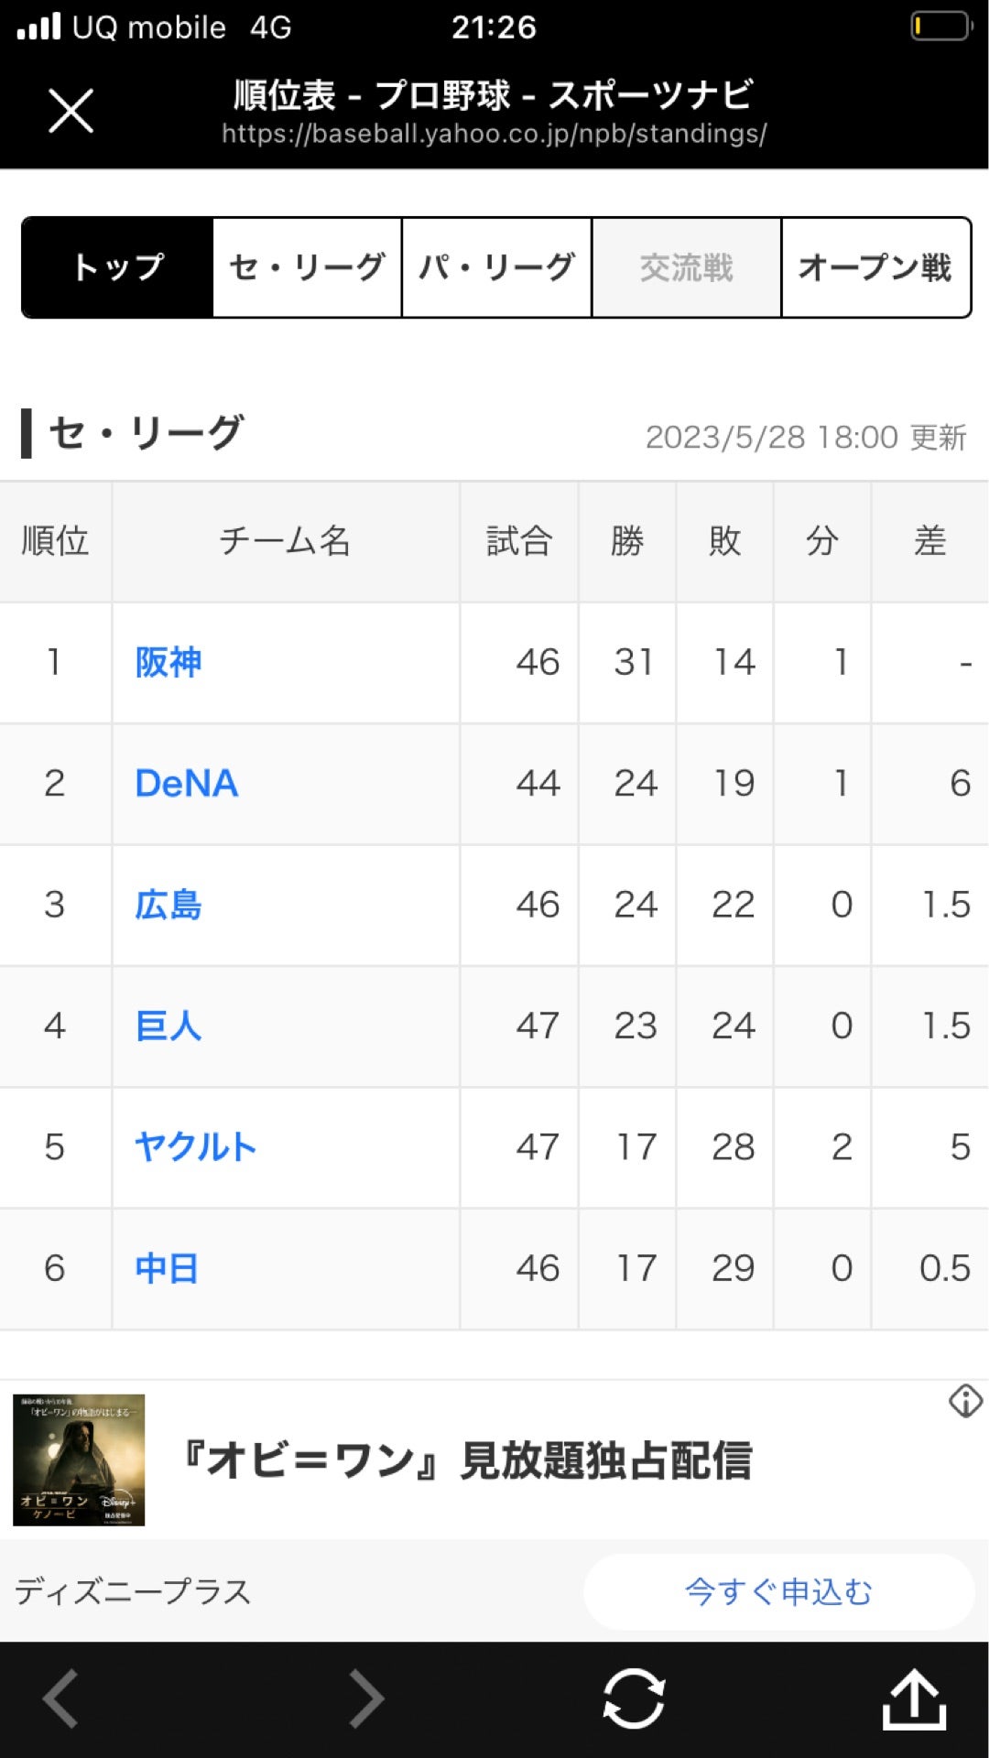Close the in-app browser with X icon
The image size is (989, 1758).
(x=71, y=112)
